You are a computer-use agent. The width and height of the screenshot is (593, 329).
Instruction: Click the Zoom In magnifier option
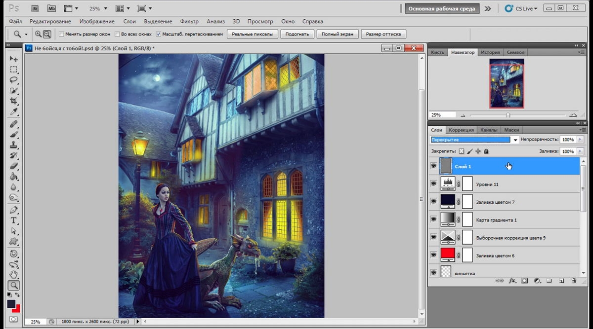38,34
